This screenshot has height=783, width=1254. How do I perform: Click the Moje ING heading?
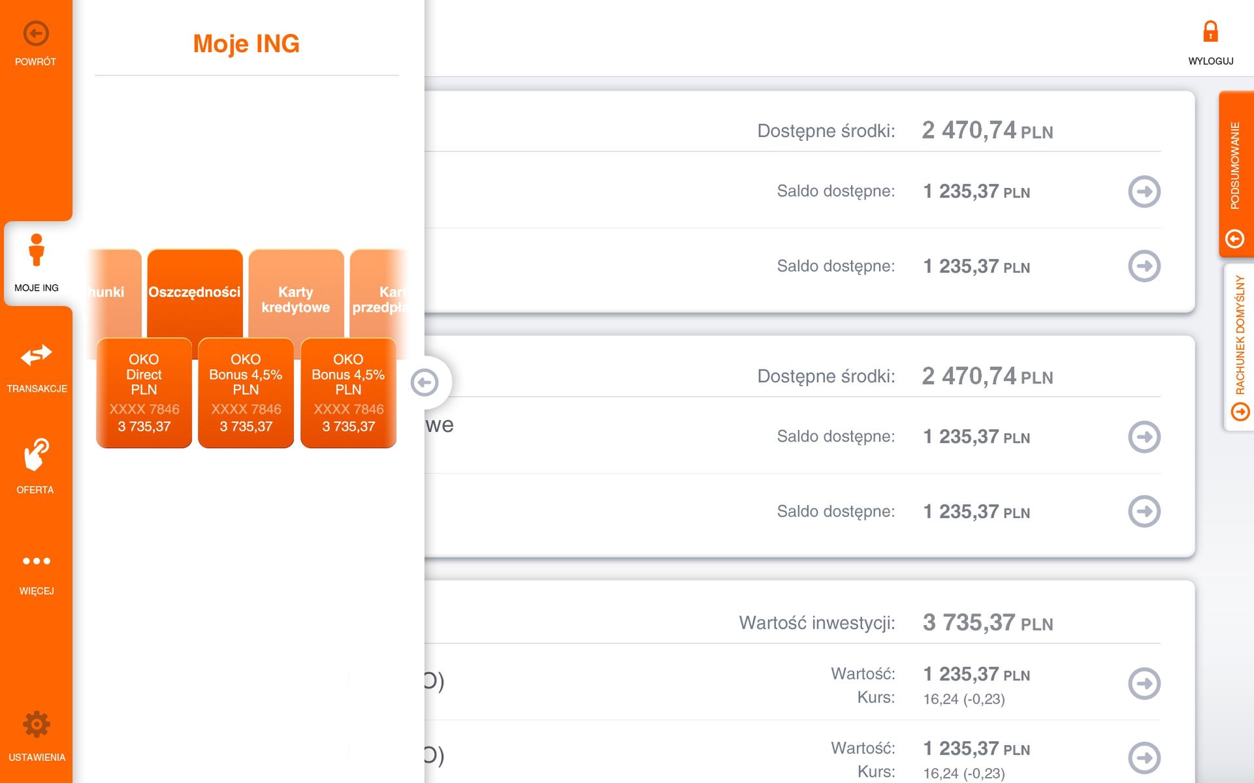246,44
